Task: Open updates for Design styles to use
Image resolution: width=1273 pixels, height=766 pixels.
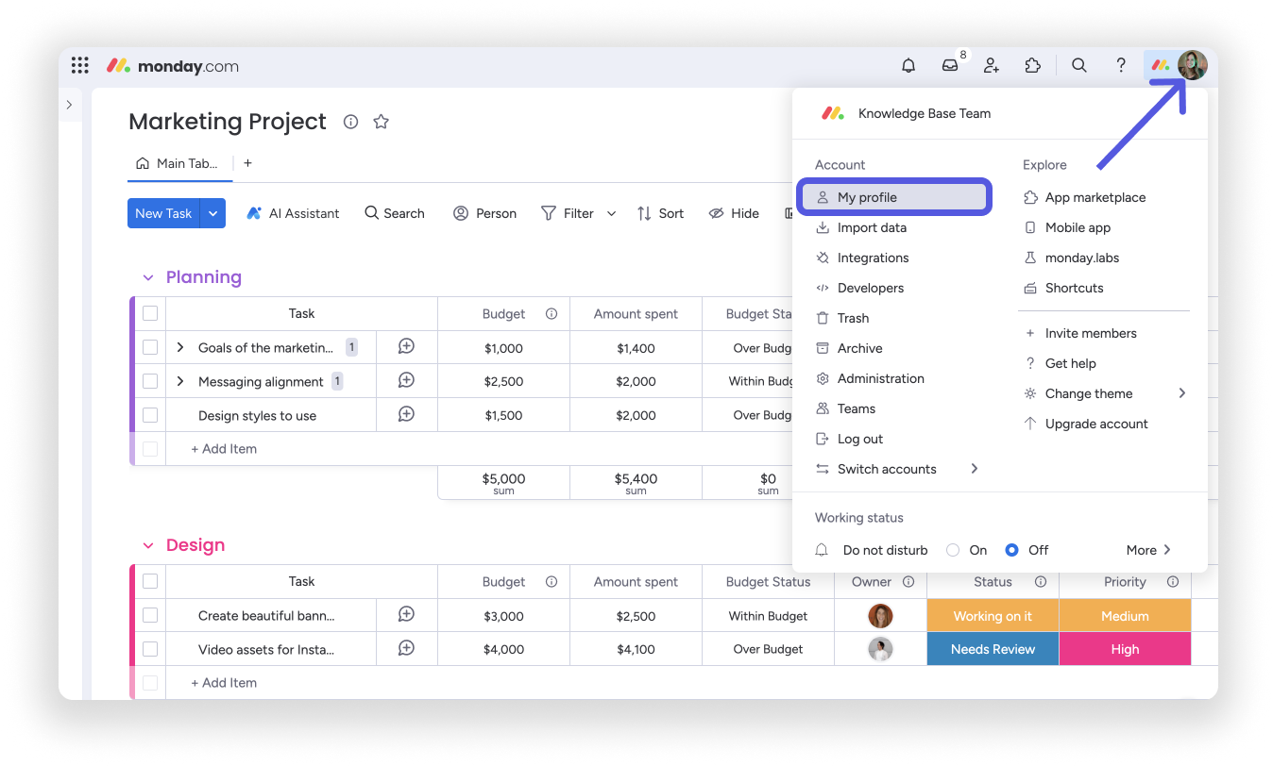Action: [406, 415]
